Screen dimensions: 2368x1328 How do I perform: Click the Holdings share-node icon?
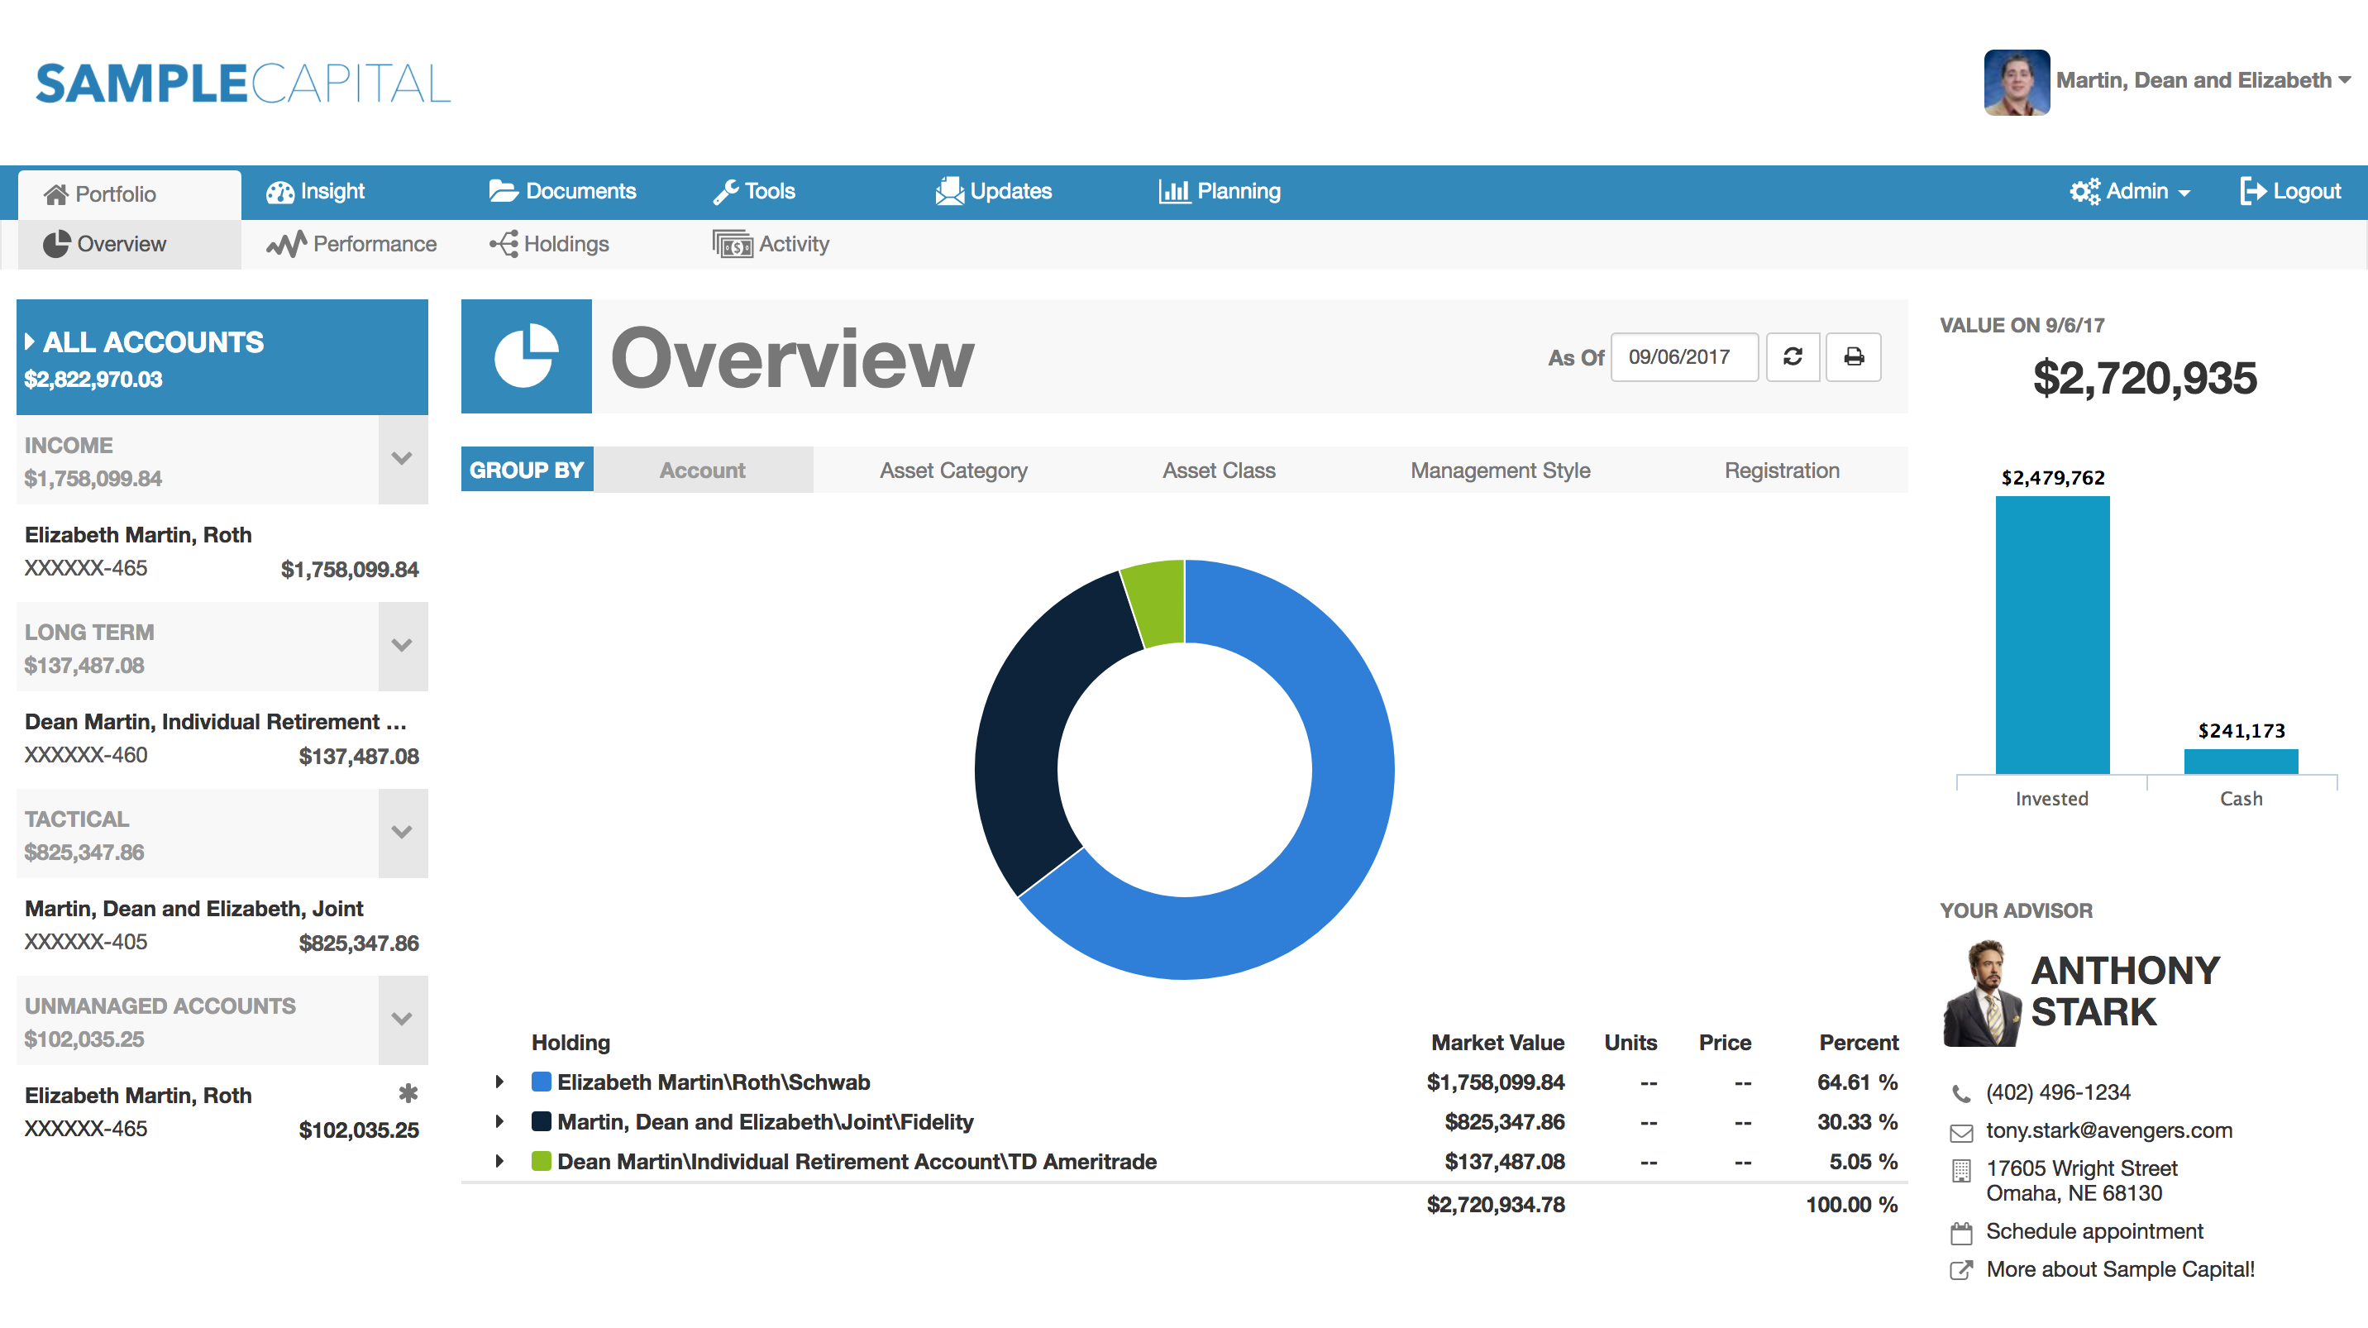503,244
